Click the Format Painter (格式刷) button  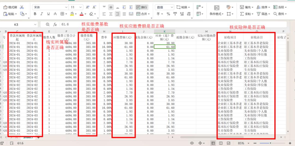[x=10, y=7]
